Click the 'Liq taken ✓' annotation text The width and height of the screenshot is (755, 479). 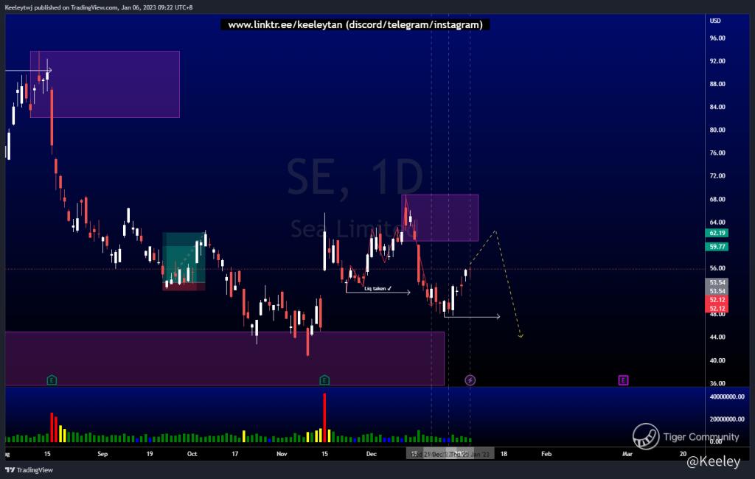pyautogui.click(x=378, y=288)
